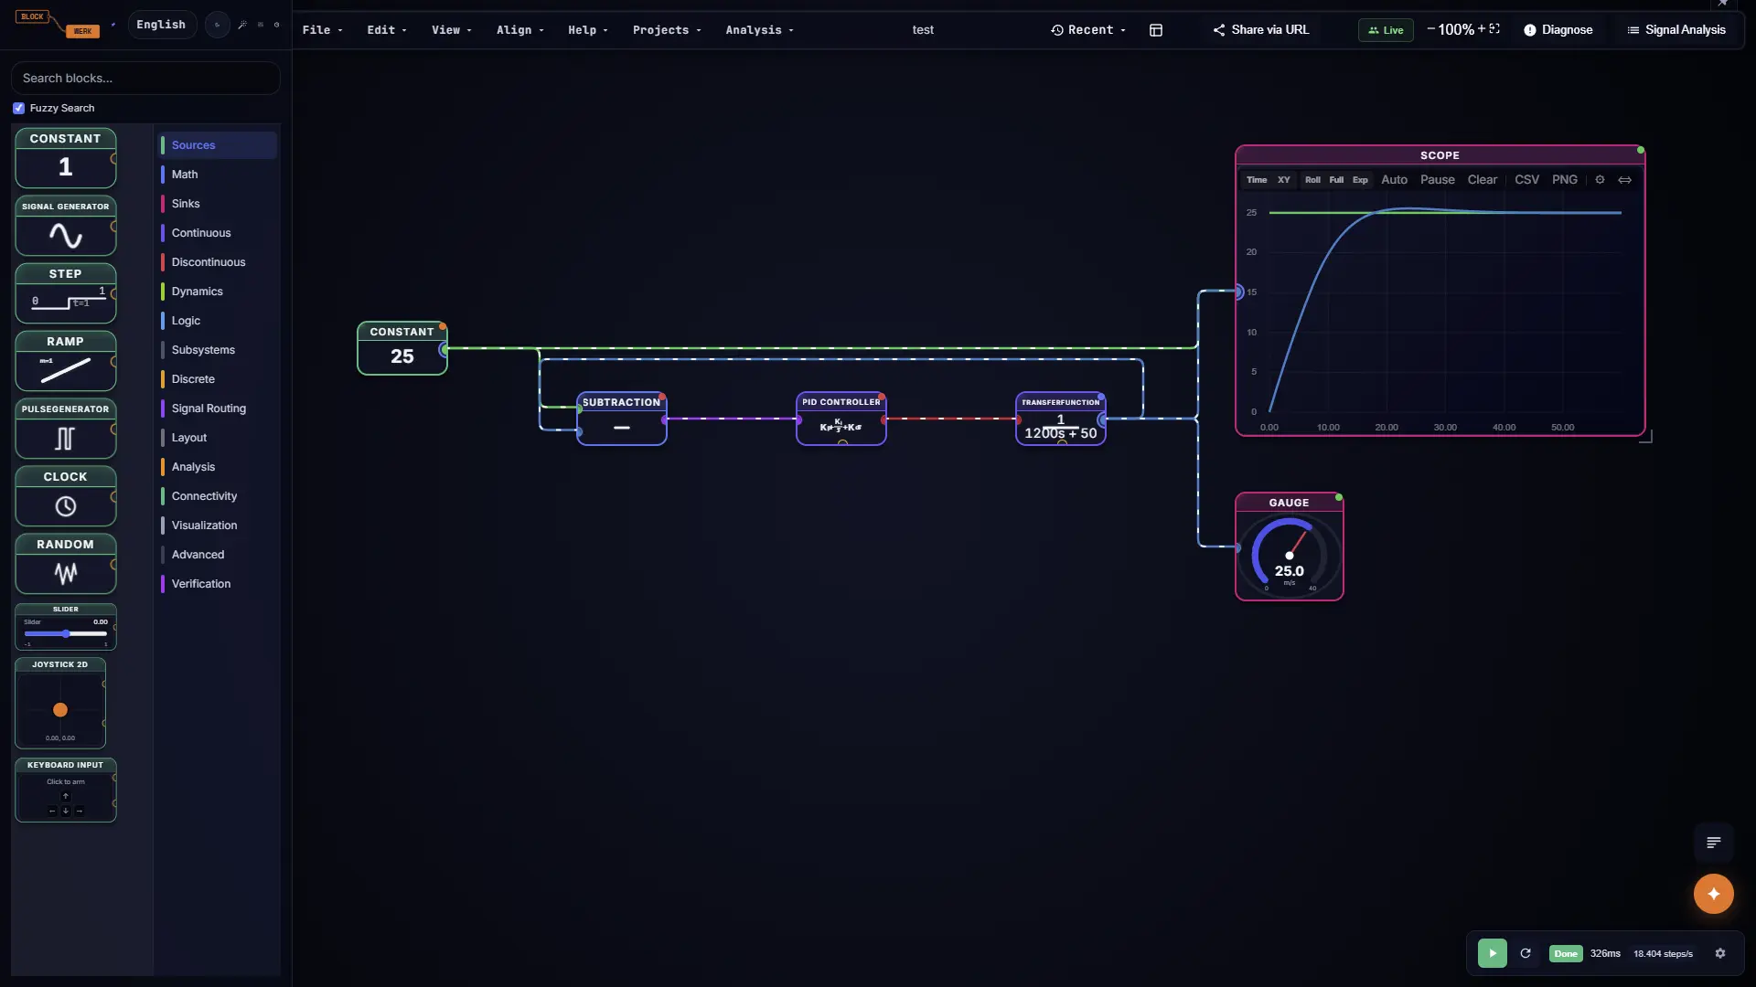Open the File menu dropdown

click(x=323, y=30)
